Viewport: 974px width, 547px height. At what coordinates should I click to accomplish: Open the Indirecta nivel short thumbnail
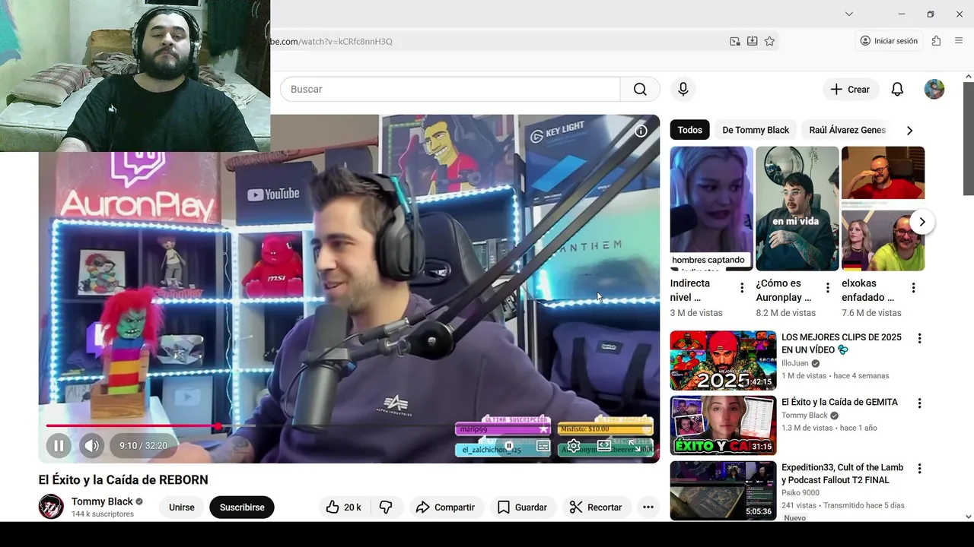711,208
